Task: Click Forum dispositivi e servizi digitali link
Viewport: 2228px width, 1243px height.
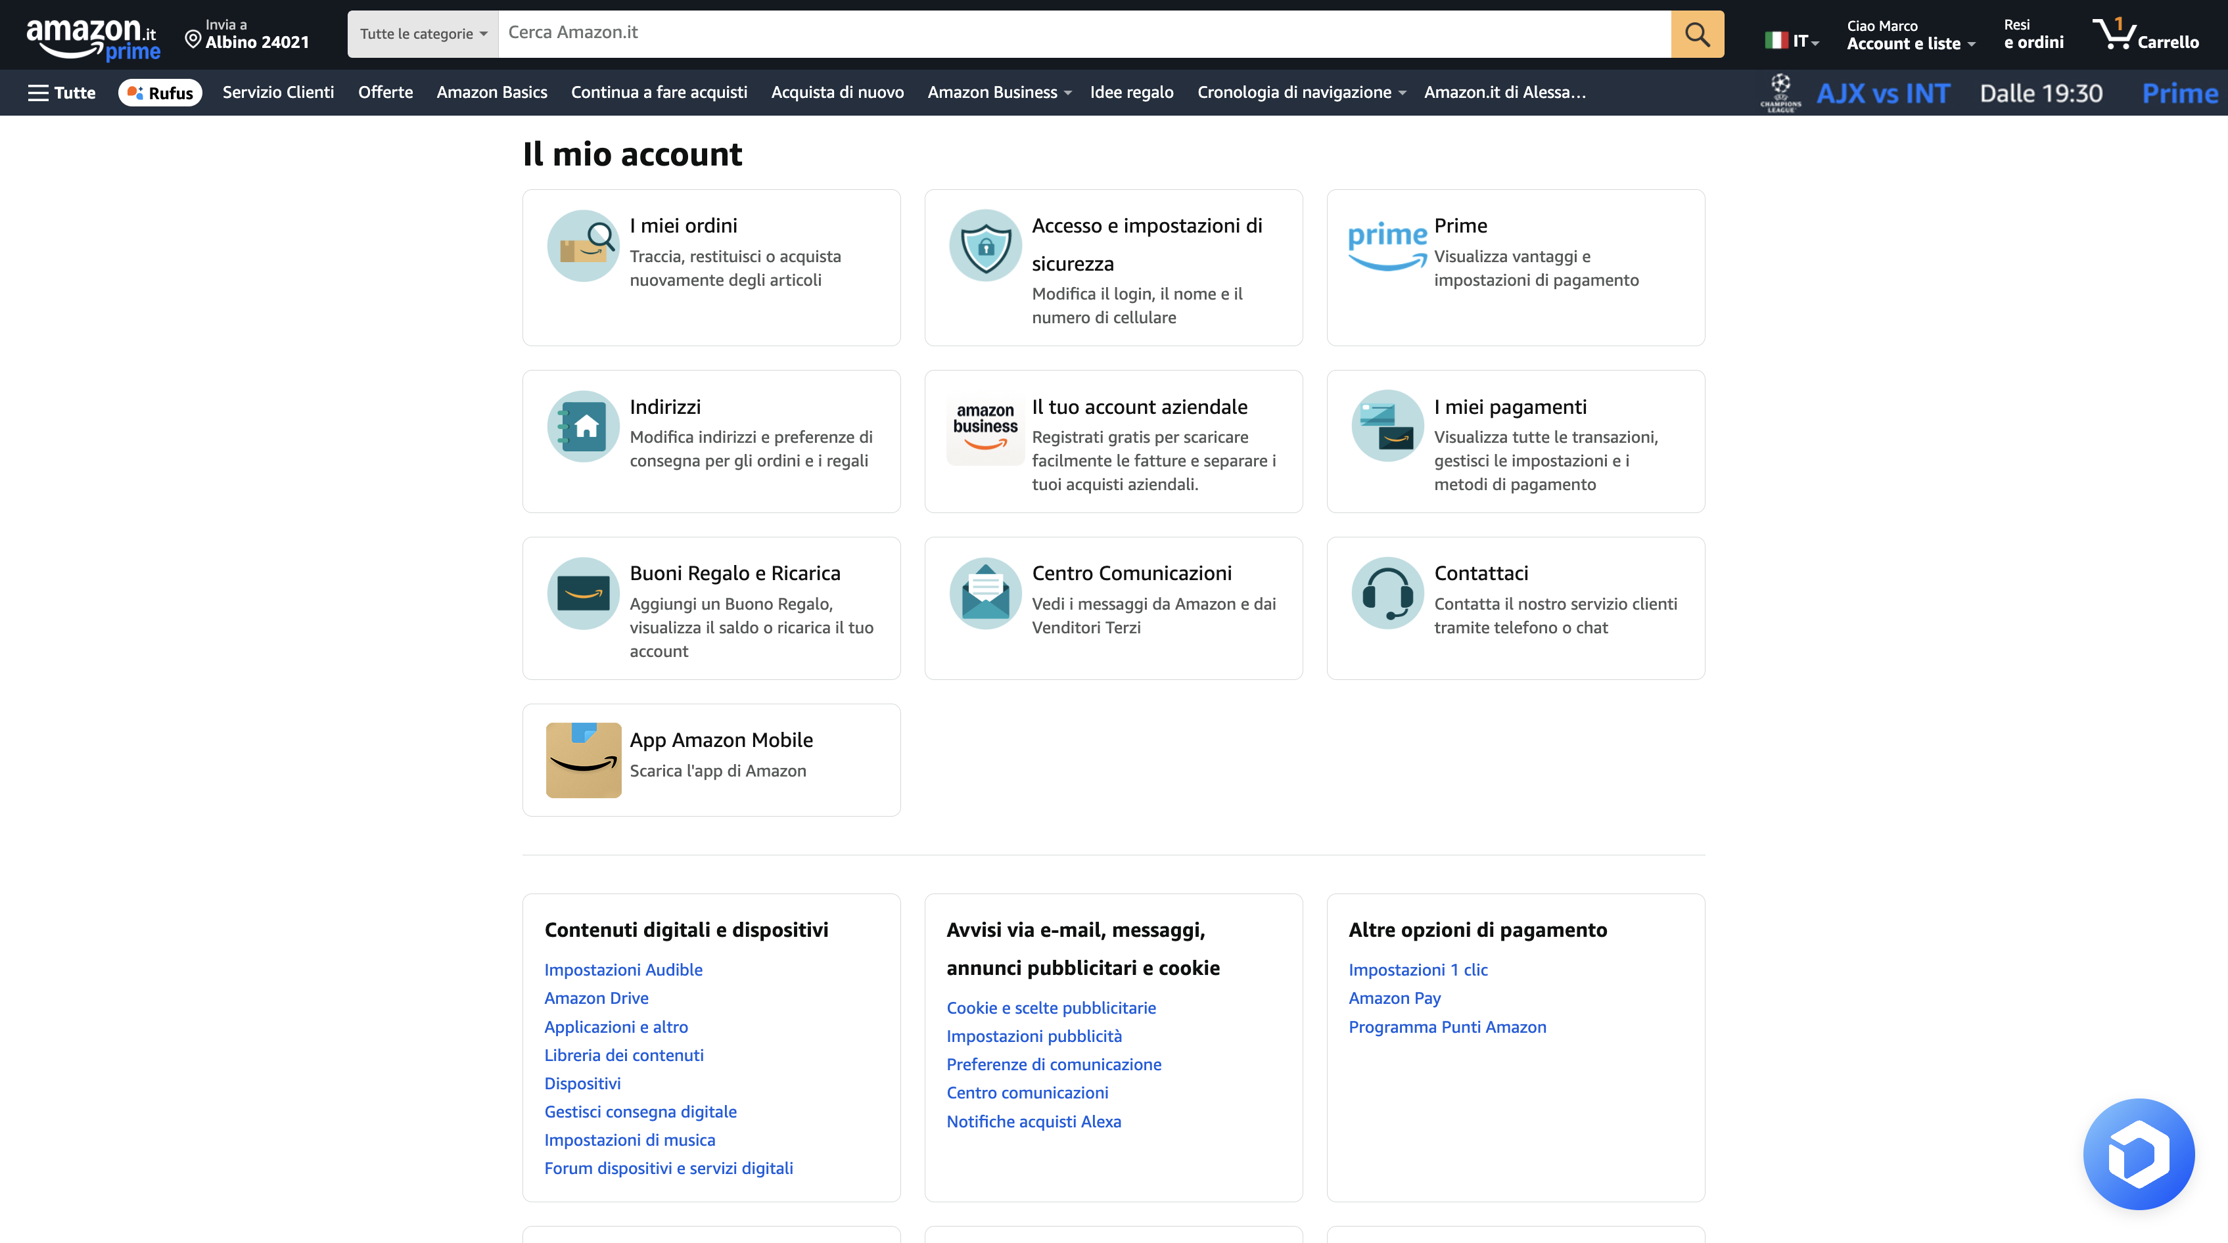Action: click(668, 1169)
